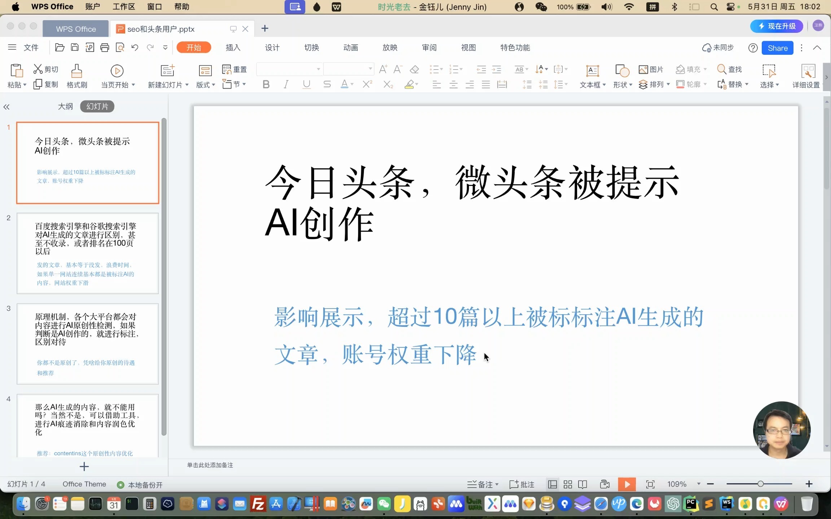Fit slide to window icon

(x=650, y=484)
